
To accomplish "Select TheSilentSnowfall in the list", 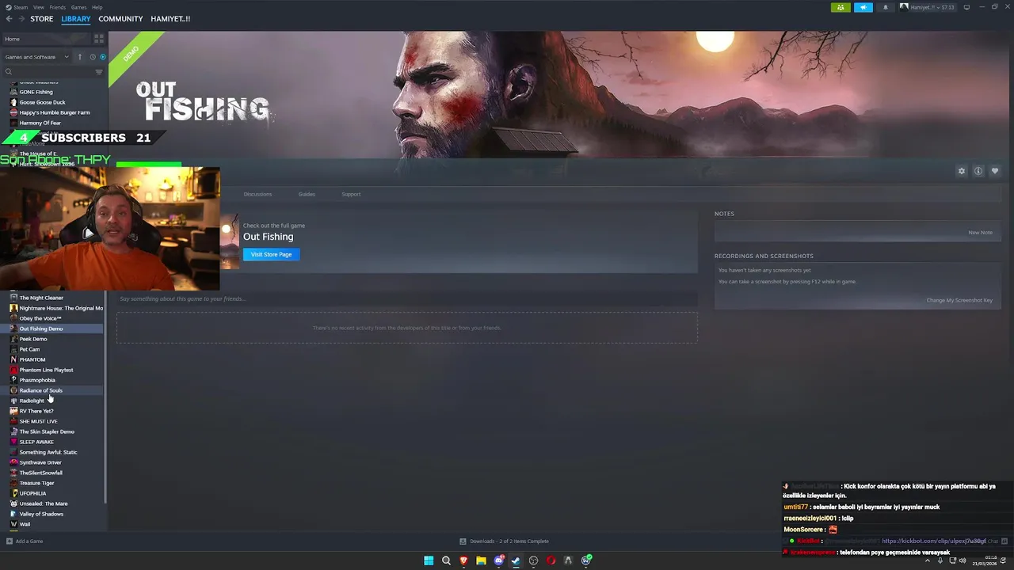I will click(40, 473).
